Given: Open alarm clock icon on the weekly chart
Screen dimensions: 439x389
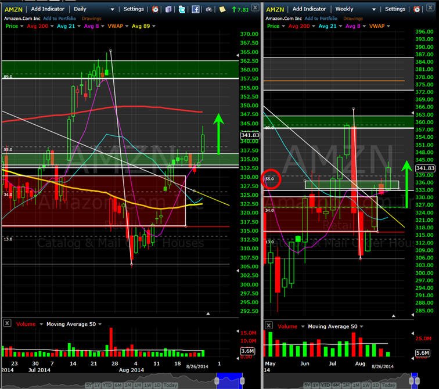Looking at the screenshot, I should tap(416, 9).
